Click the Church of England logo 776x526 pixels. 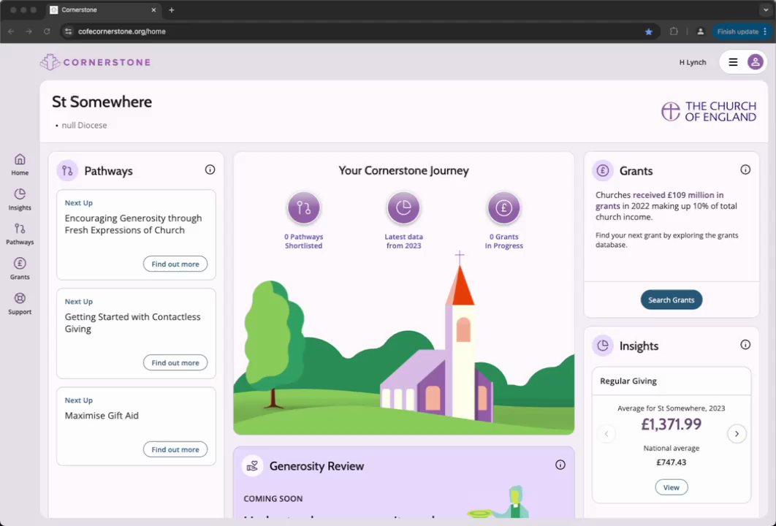709,111
